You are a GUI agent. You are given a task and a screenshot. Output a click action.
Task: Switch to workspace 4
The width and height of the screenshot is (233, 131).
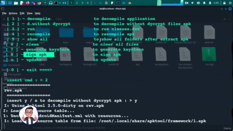tap(88, 3)
